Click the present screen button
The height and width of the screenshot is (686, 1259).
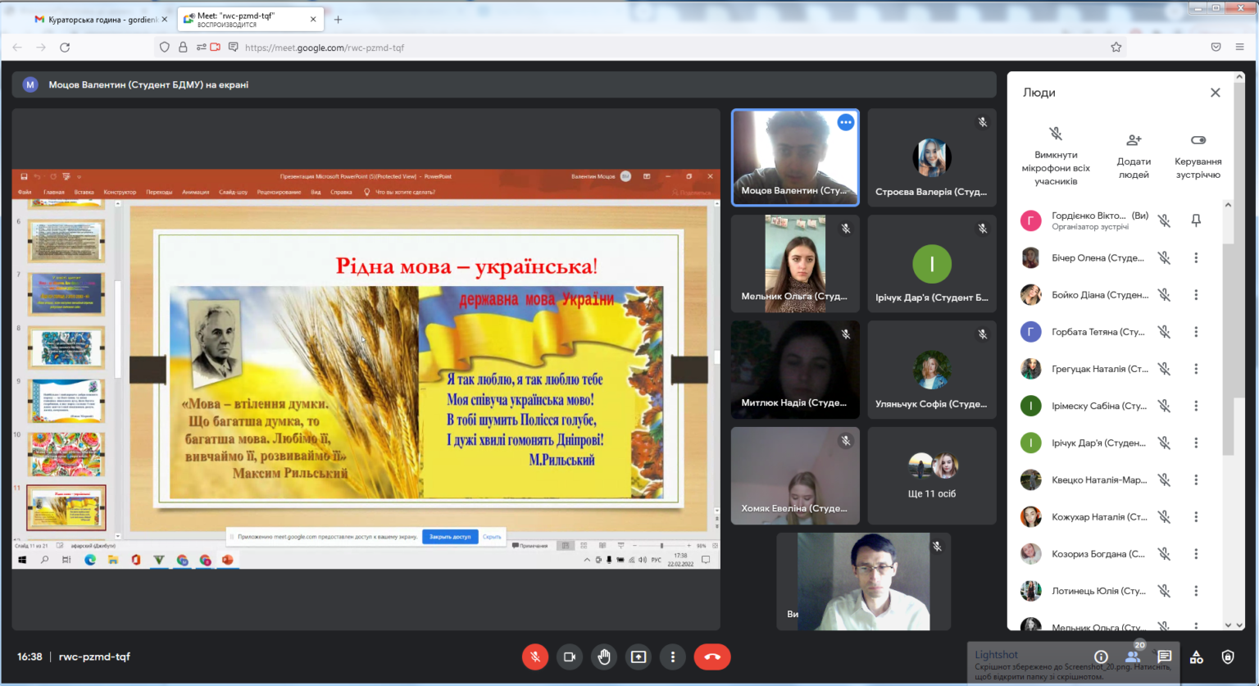639,656
